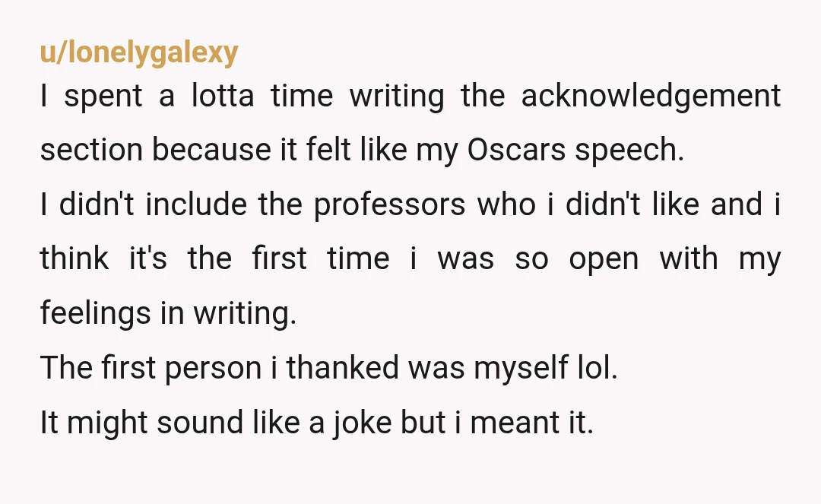821x504 pixels.
Task: Select the word "feelings" in the text
Action: pos(96,313)
